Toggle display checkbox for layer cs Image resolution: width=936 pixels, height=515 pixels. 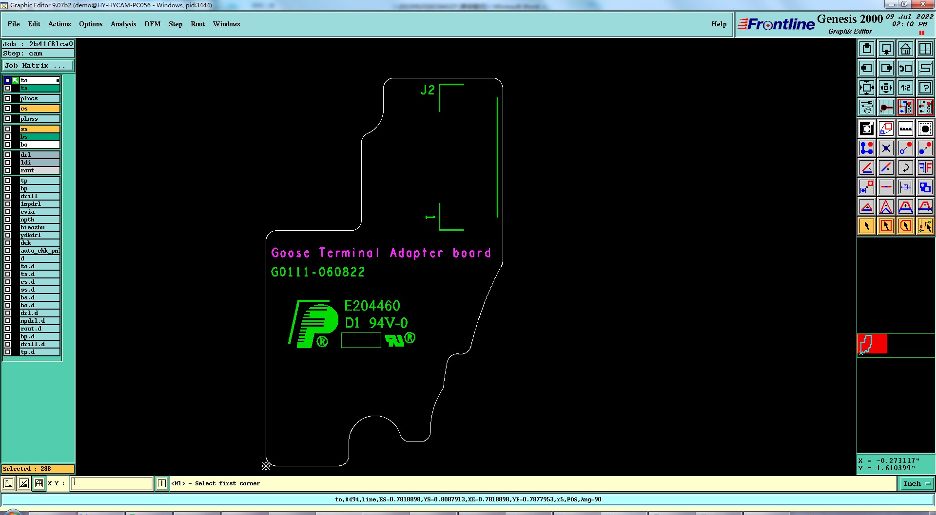click(x=8, y=109)
